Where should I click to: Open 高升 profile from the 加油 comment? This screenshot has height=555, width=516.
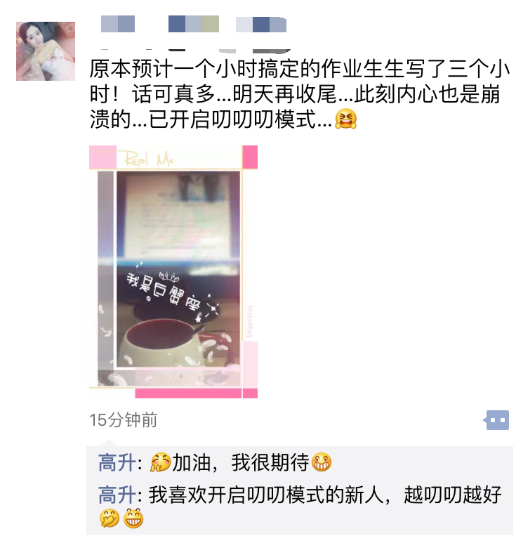coord(117,462)
